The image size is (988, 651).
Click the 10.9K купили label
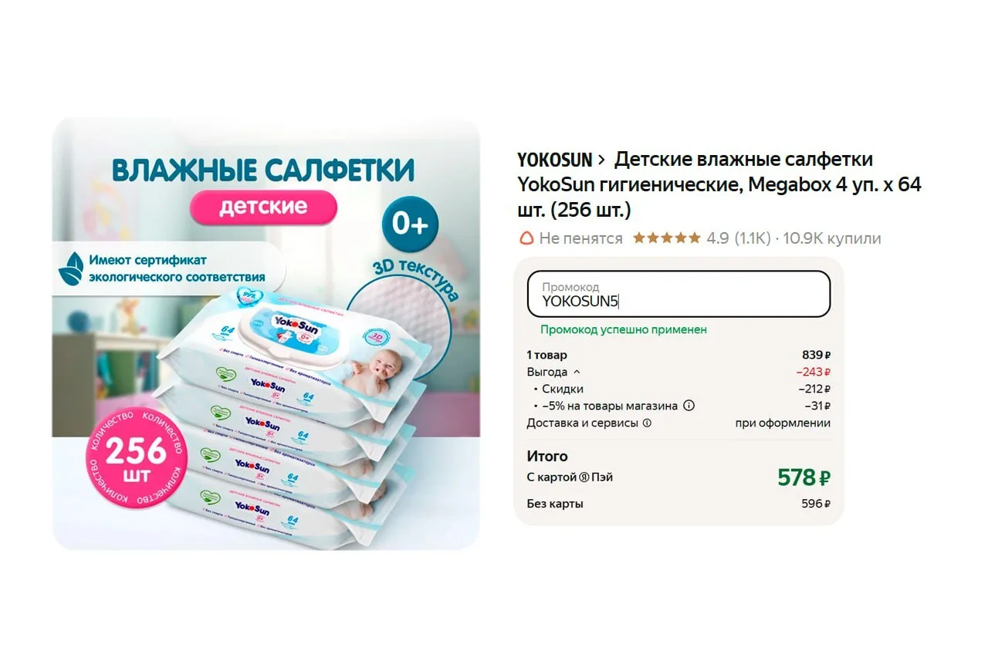click(832, 238)
